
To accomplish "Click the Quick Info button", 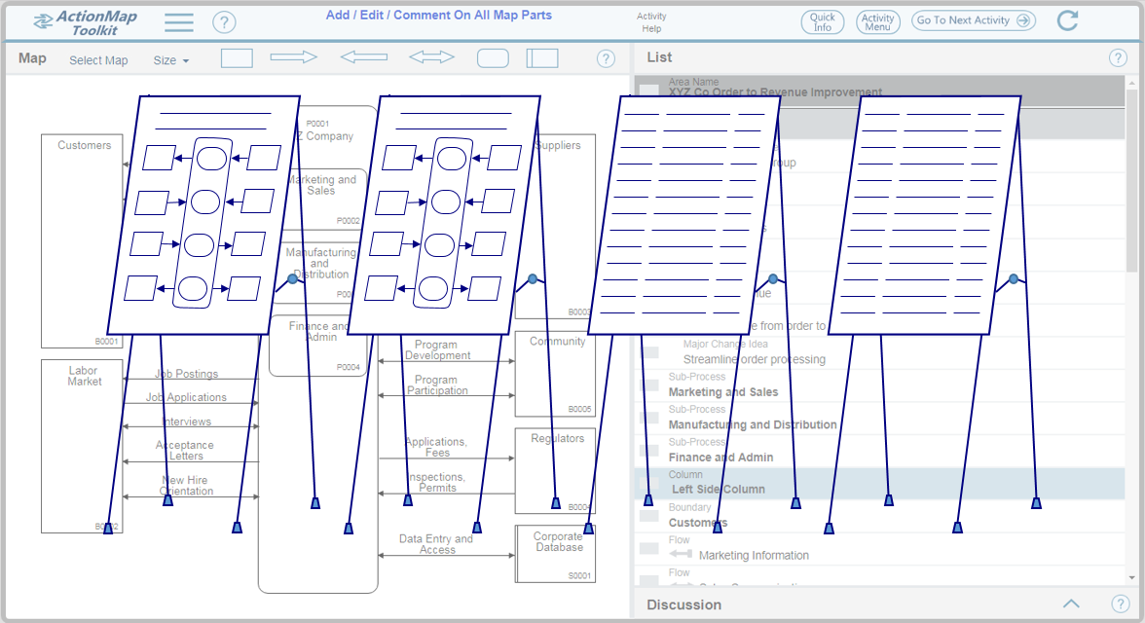I will pos(822,22).
